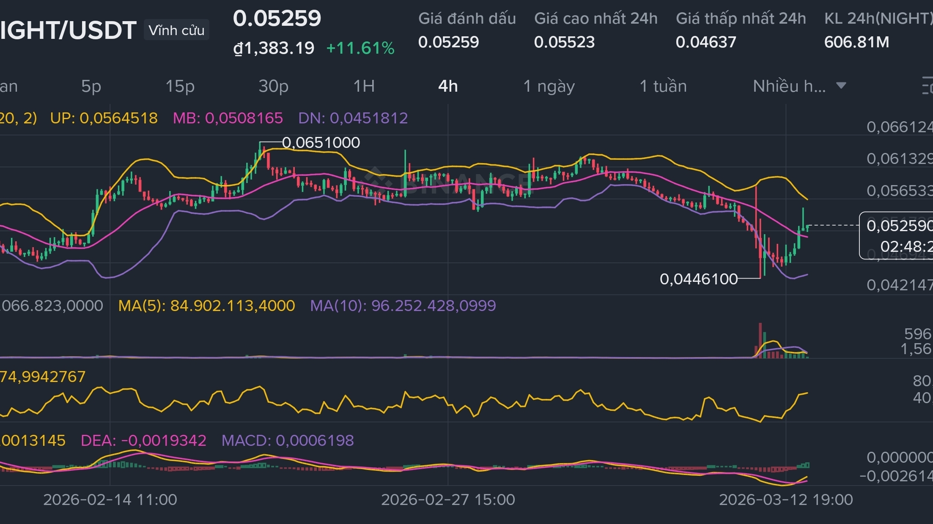Click the DN: 0,0451812 indicator label
This screenshot has width=933, height=524.
click(x=353, y=118)
